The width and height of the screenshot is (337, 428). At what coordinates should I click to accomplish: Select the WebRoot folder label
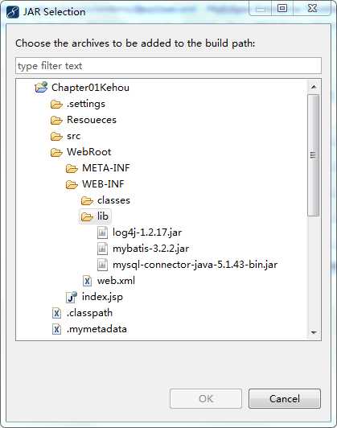[89, 152]
